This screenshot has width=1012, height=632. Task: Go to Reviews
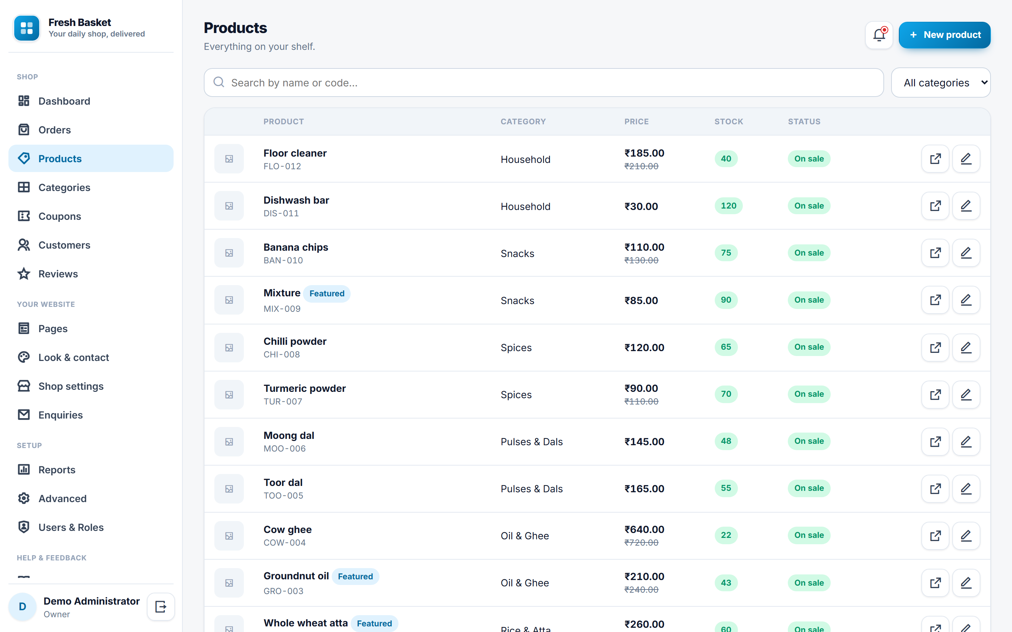(91, 274)
